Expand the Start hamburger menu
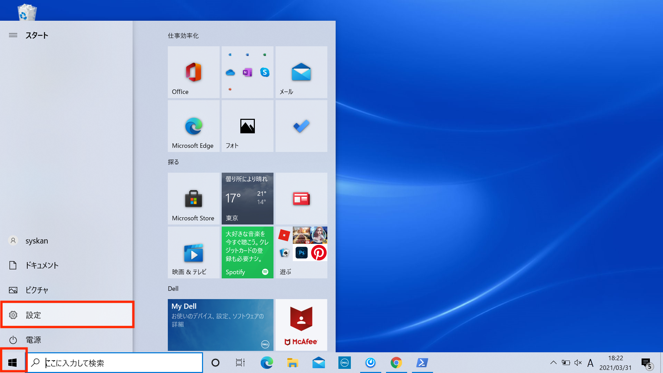 coord(13,35)
